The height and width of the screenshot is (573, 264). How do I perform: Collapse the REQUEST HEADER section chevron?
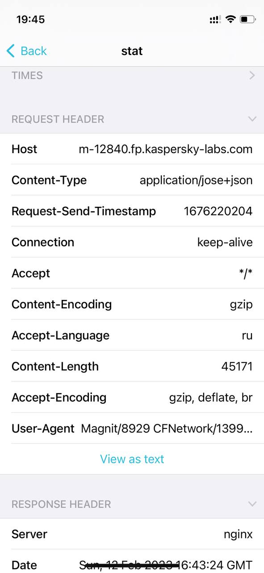coord(251,119)
